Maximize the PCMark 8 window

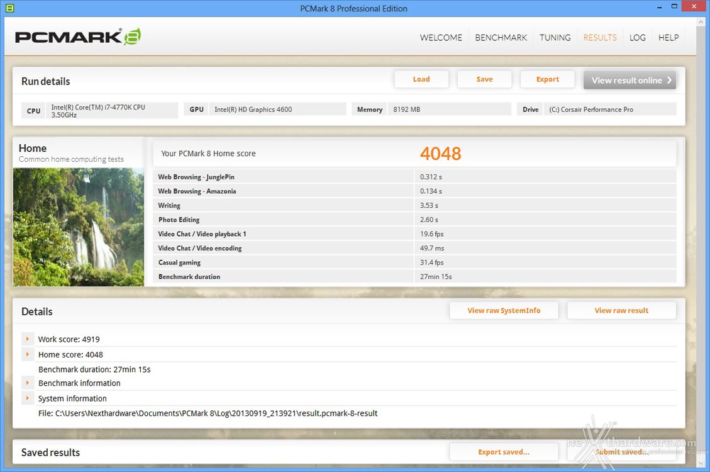tap(674, 6)
